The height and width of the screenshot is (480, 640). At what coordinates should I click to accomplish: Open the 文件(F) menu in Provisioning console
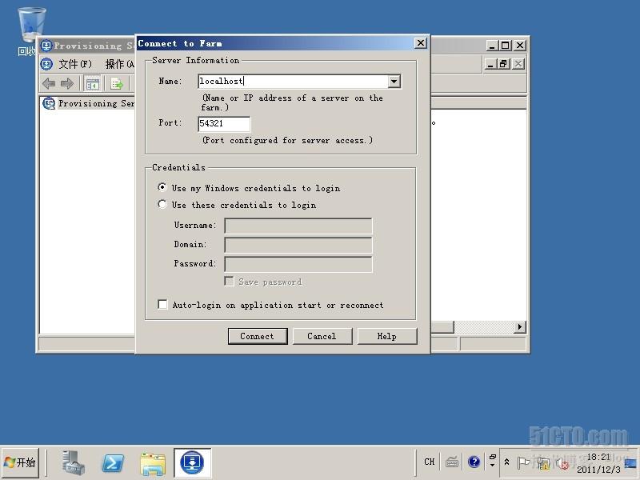point(75,64)
